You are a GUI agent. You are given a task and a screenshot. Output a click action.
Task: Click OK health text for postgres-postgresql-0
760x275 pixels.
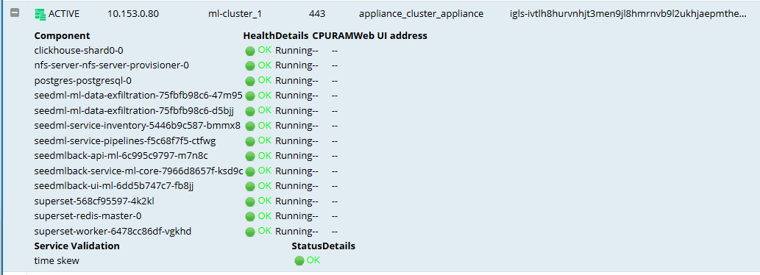(x=265, y=80)
